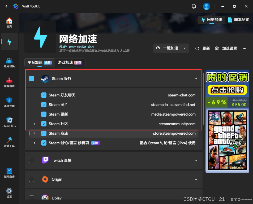This screenshot has height=204, width=253.
Task: Open the notifications bell
Action: pos(194,6)
